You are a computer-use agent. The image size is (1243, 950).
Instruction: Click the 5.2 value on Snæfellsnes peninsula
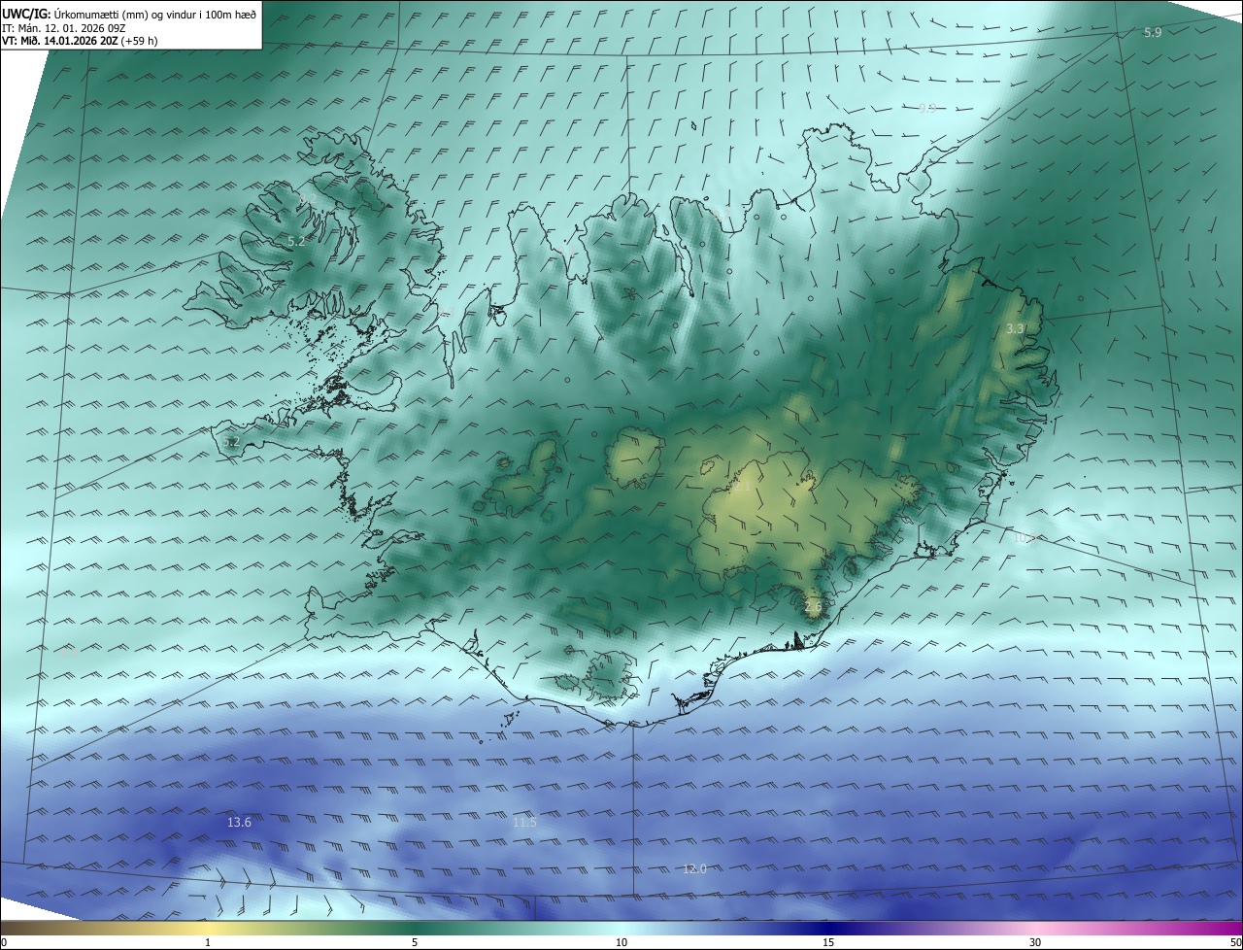[x=230, y=442]
